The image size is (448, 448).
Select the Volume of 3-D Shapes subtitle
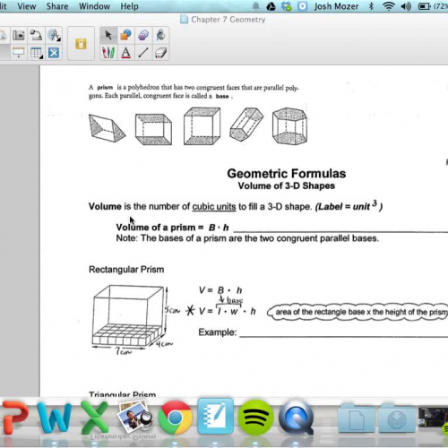(287, 185)
